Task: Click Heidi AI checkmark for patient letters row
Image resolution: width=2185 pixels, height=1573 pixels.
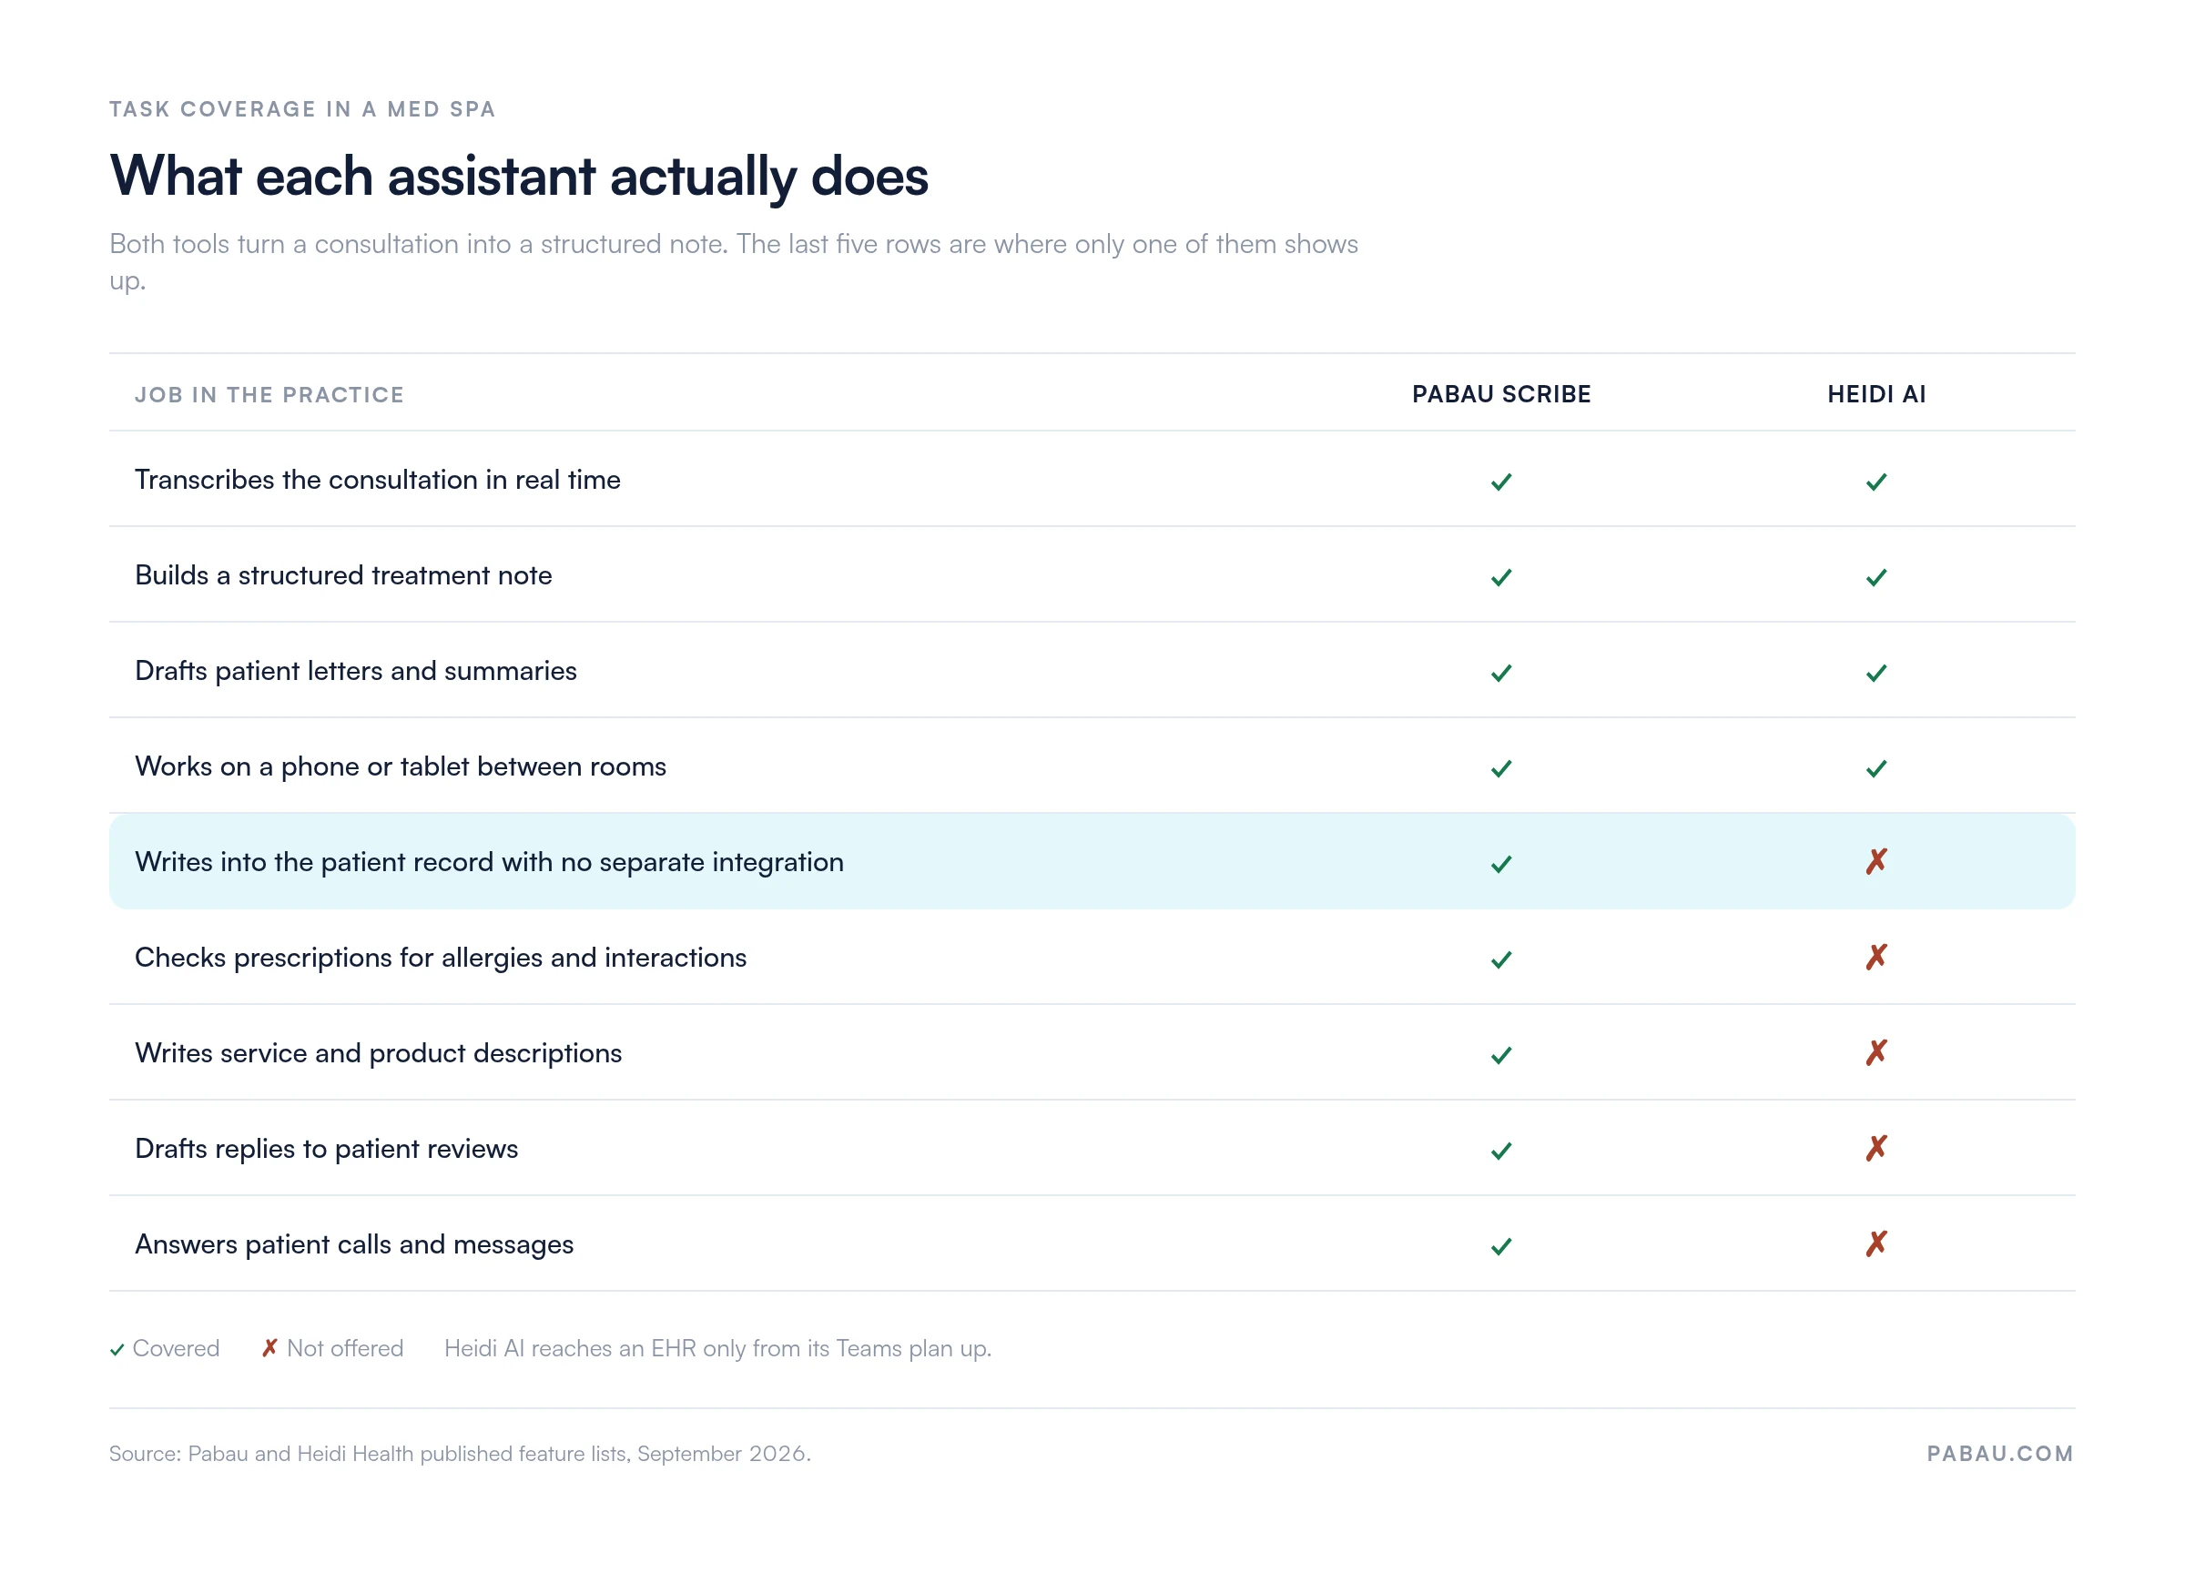Action: point(1875,673)
